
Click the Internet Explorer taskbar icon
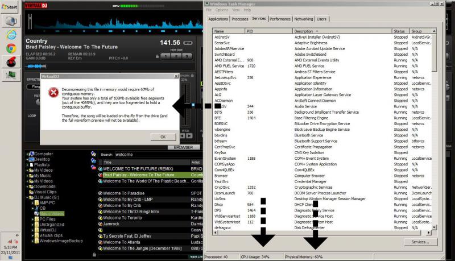11,34
